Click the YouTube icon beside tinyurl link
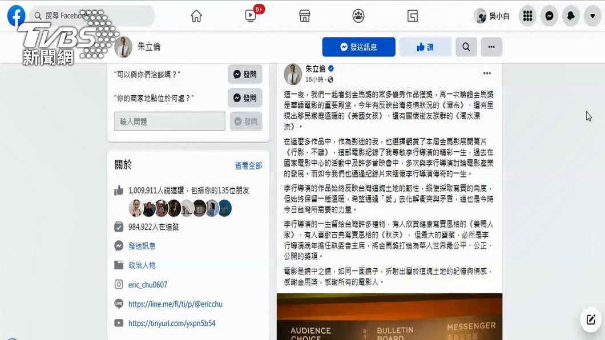 pyautogui.click(x=119, y=323)
